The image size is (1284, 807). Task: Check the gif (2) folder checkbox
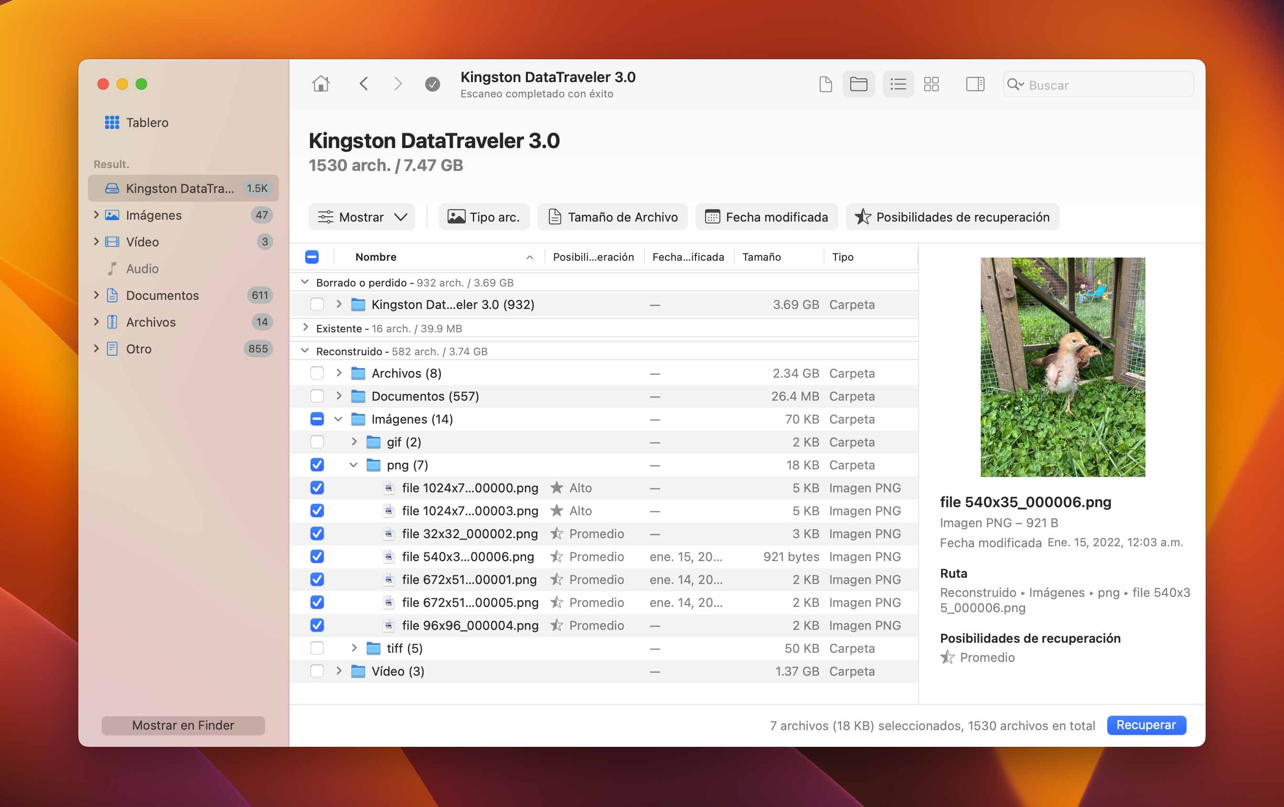pyautogui.click(x=317, y=442)
